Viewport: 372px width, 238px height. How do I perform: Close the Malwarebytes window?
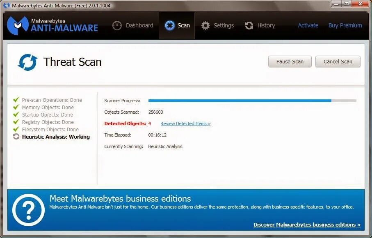pos(360,4)
